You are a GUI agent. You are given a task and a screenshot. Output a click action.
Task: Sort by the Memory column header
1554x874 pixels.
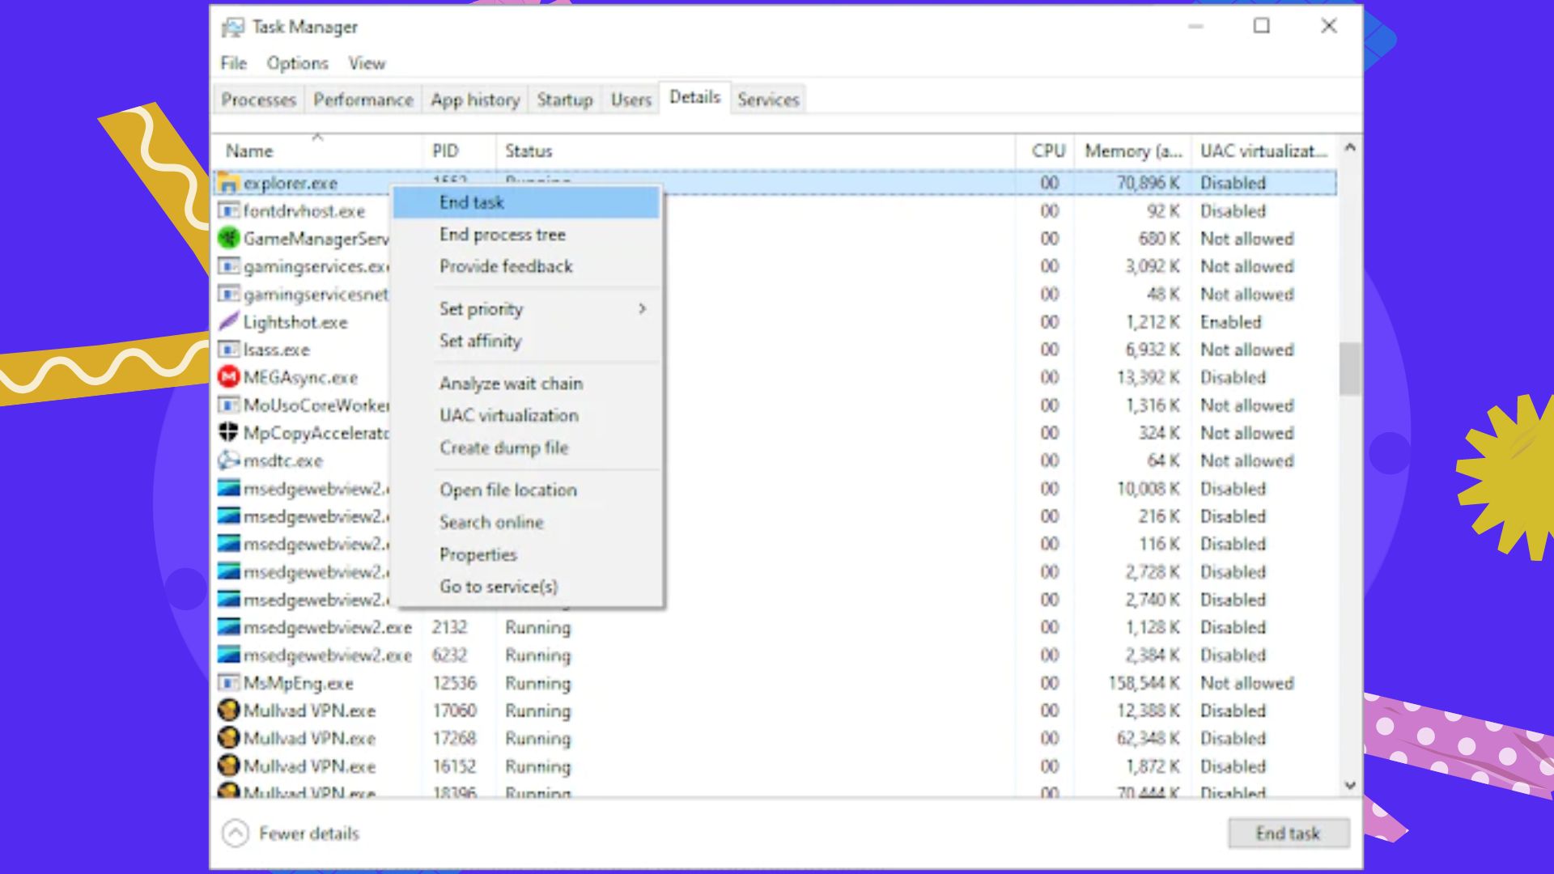point(1133,151)
